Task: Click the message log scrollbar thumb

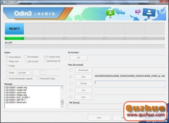Action: point(62,102)
